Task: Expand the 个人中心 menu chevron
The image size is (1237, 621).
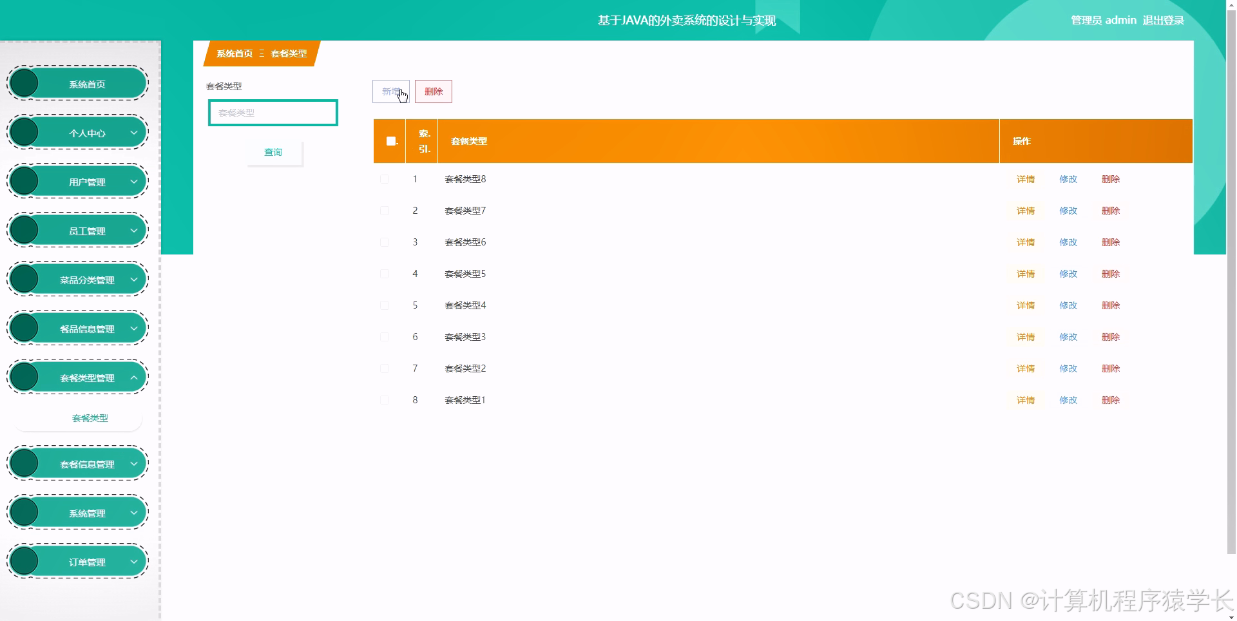Action: (134, 133)
